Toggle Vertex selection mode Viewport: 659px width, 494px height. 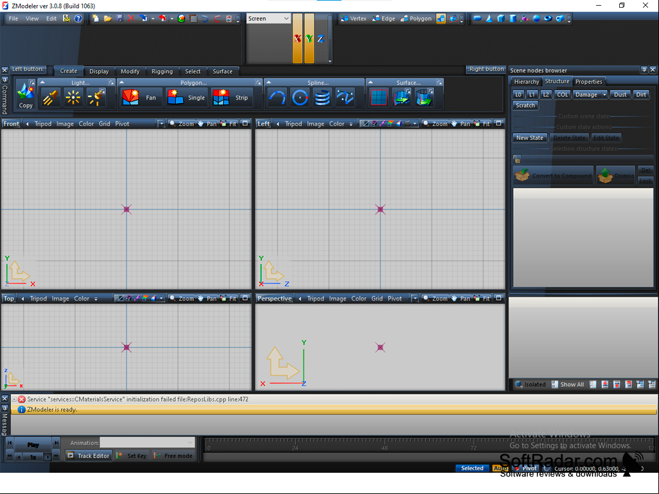pos(354,19)
